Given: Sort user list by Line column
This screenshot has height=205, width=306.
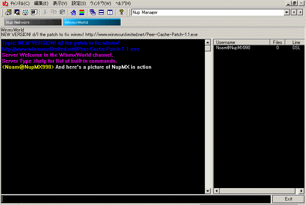Looking at the screenshot, I should coord(295,42).
